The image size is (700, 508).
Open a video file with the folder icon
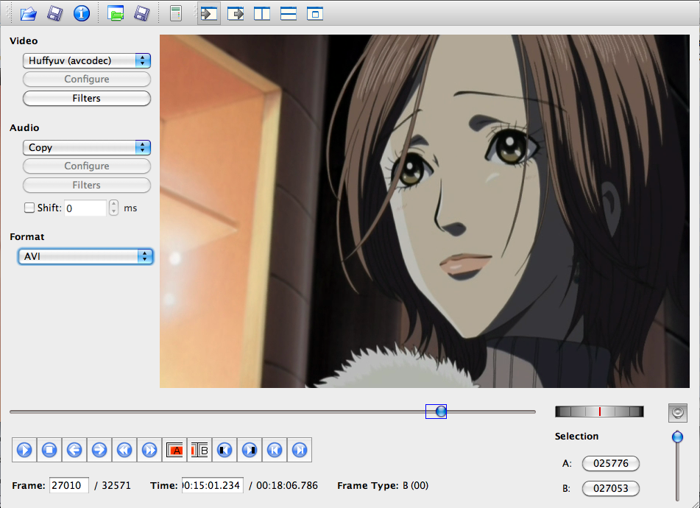[x=28, y=13]
